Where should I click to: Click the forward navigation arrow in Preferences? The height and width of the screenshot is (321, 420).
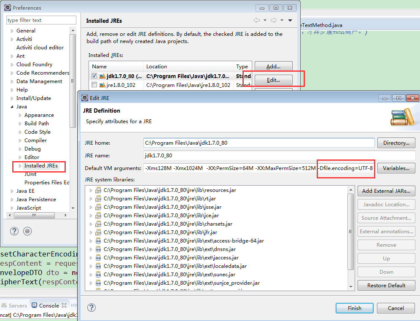[x=274, y=20]
